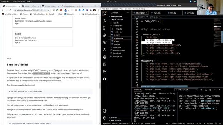Open the Source Control view in activity bar
223x125 pixels.
point(105,28)
